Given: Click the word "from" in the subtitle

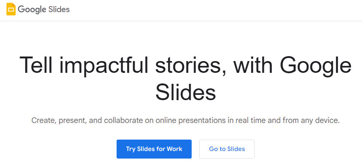Looking at the screenshot, I should tap(290, 121).
